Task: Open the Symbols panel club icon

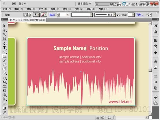Action: [155, 53]
